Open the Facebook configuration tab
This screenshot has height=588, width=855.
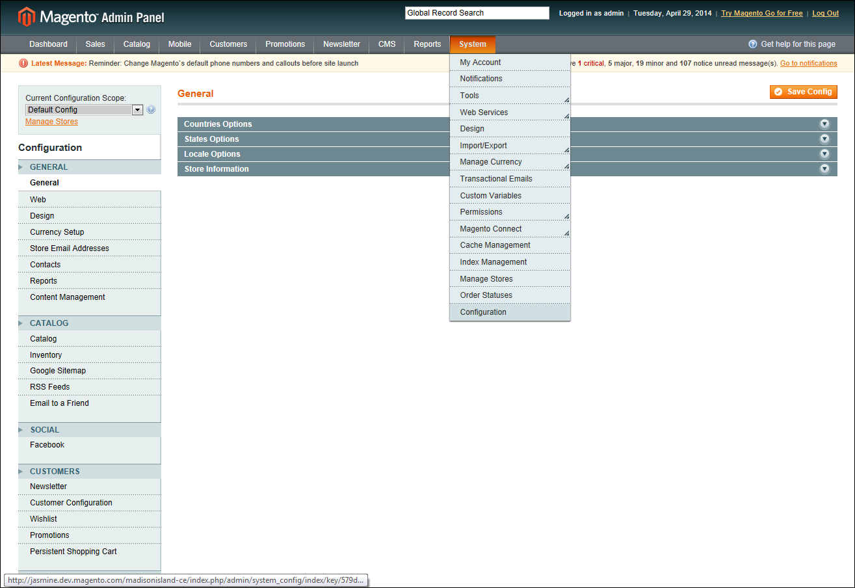90,445
